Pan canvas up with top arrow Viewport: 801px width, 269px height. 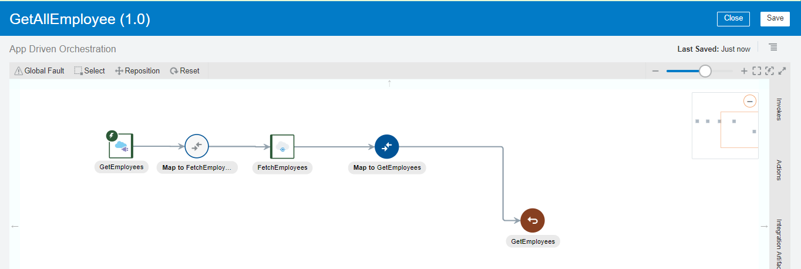coord(389,83)
